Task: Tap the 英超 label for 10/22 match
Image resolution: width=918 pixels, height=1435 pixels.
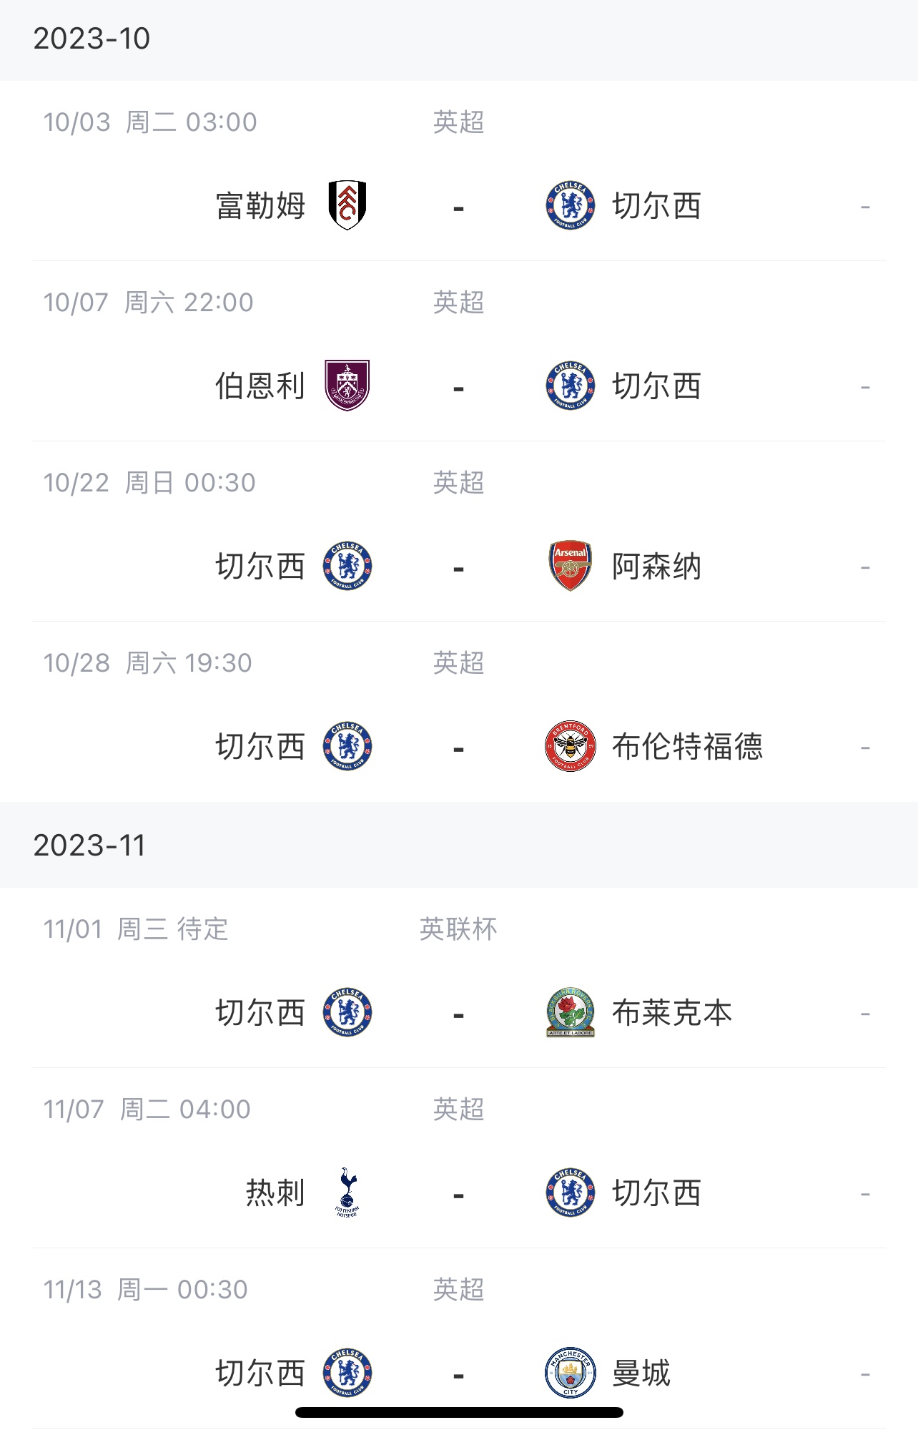Action: coord(458,483)
